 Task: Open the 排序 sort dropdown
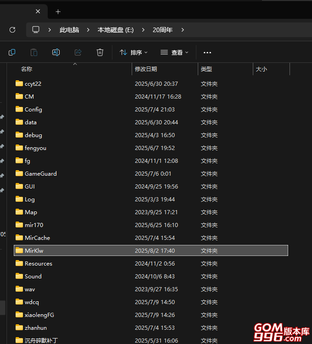coord(134,52)
